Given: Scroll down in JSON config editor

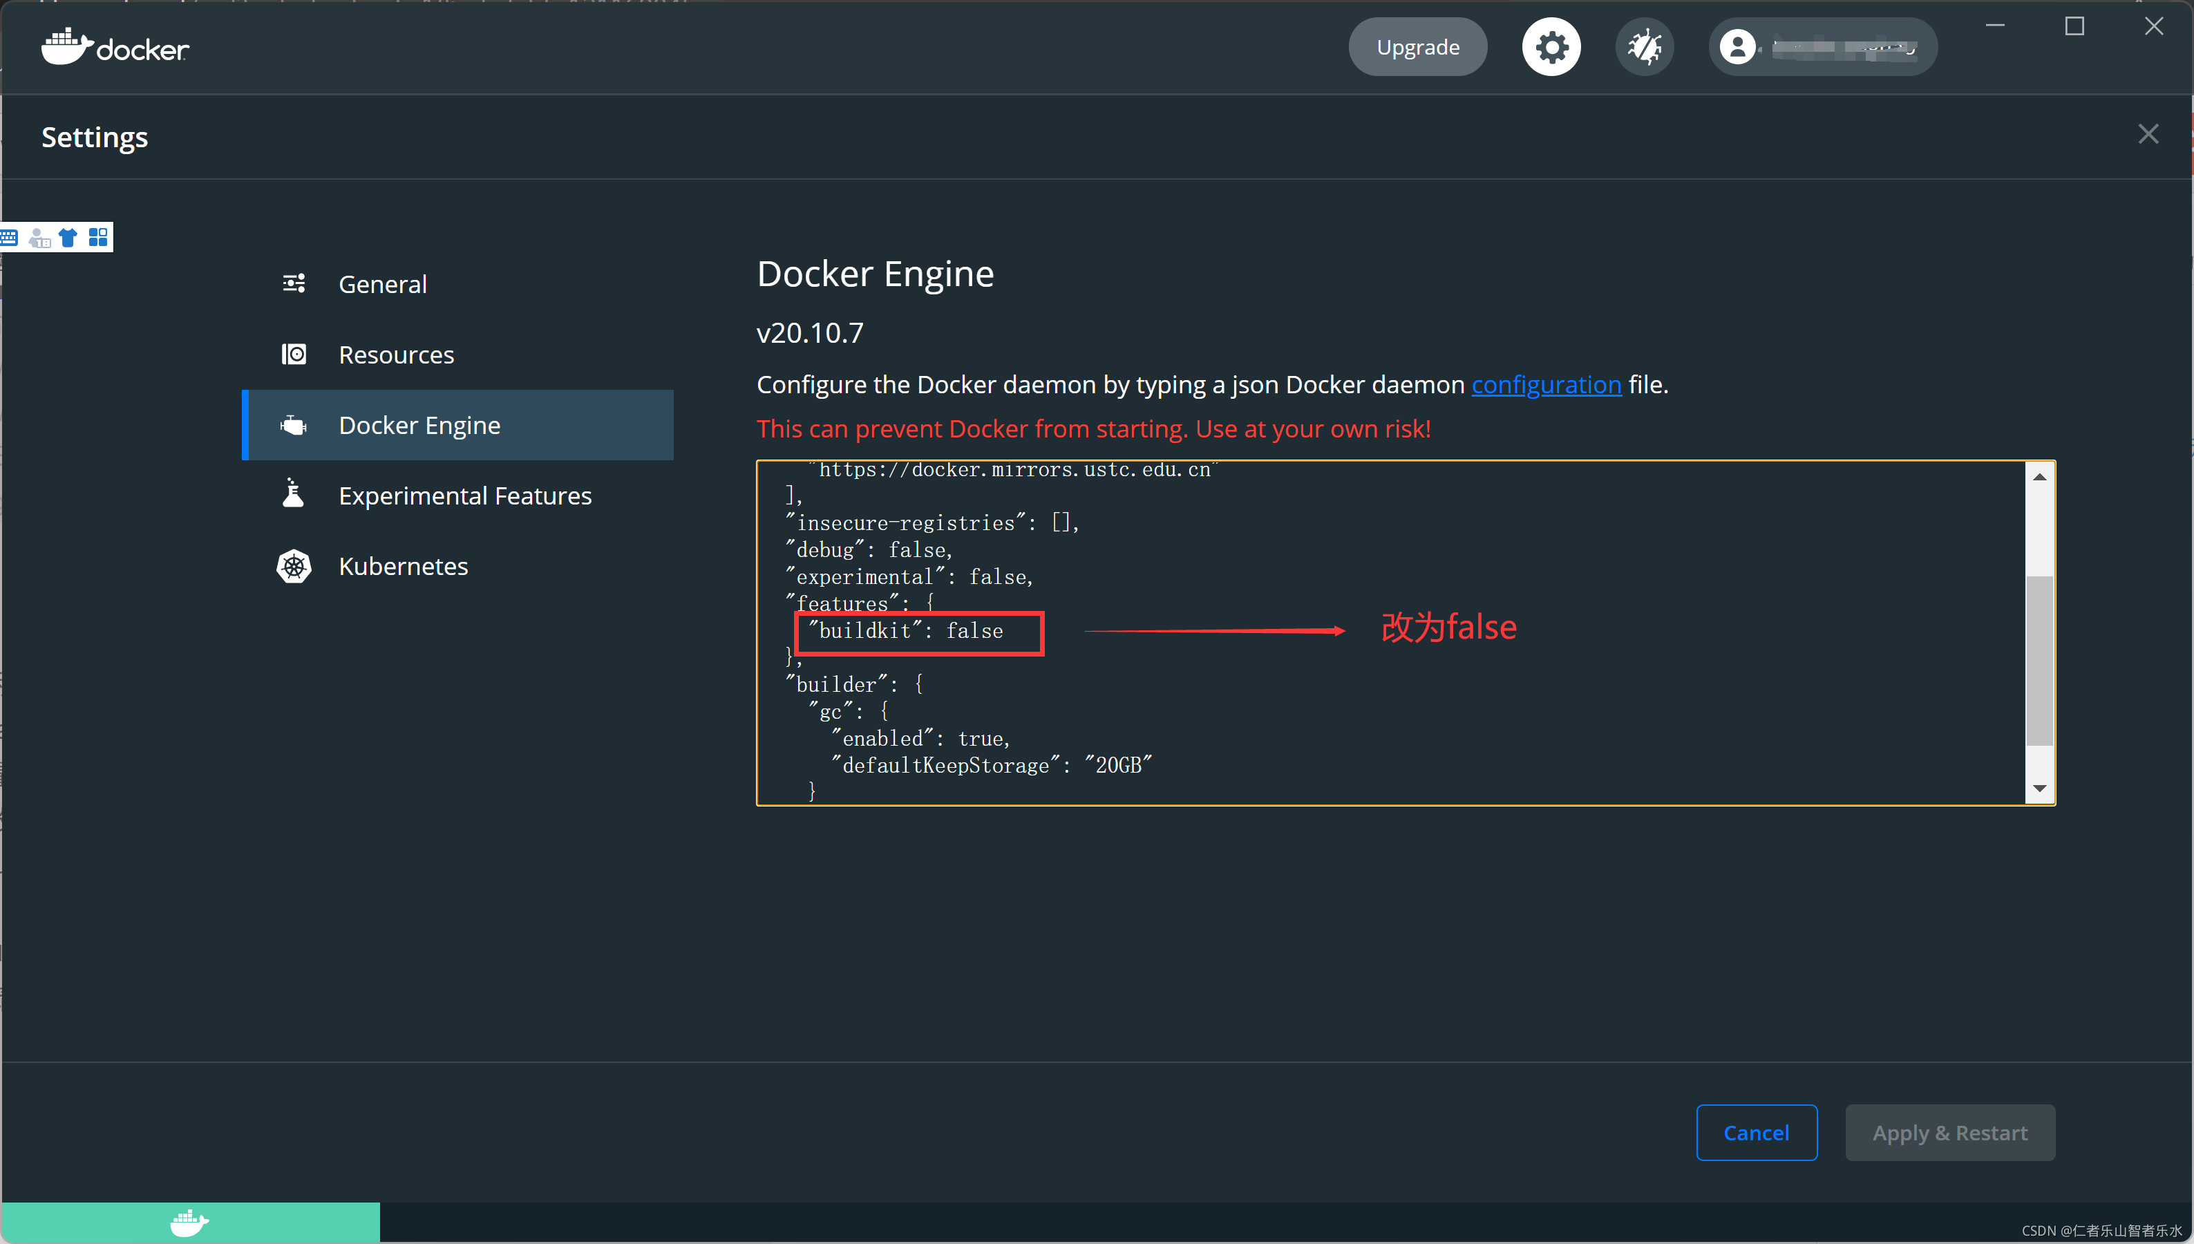Looking at the screenshot, I should pos(2037,789).
